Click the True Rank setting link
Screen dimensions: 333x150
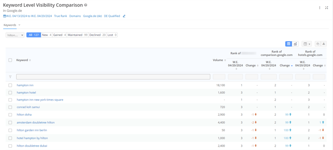click(60, 16)
